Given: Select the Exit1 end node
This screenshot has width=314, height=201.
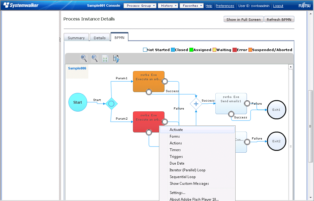Looking at the screenshot, I should tap(276, 110).
